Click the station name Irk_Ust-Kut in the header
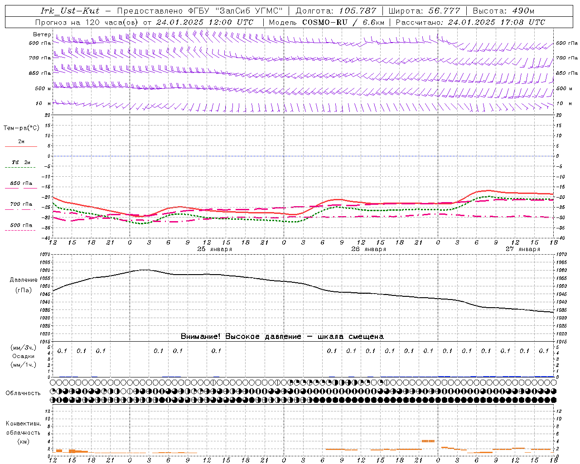Image resolution: width=580 pixels, height=464 pixels. [x=70, y=11]
